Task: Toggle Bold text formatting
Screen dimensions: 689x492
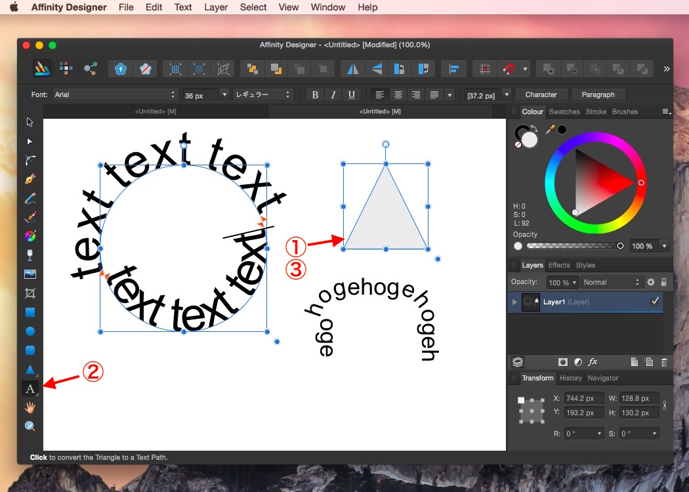Action: (315, 95)
